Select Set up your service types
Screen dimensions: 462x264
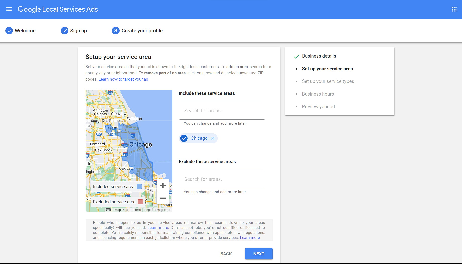[328, 81]
